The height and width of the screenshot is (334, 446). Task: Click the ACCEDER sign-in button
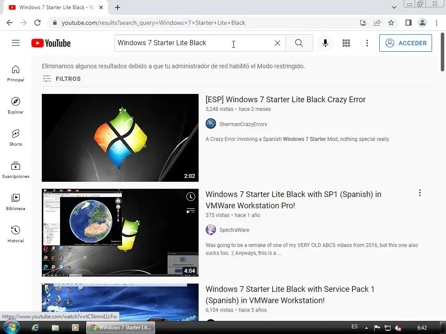(405, 43)
